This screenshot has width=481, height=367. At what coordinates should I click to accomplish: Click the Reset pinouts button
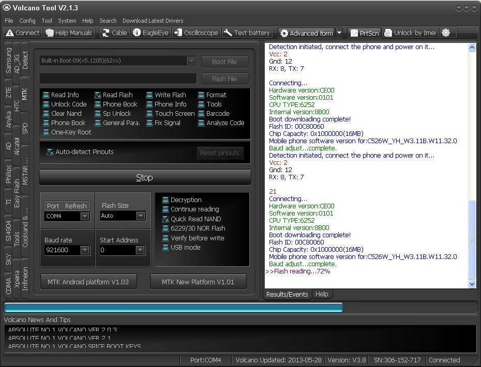click(x=220, y=152)
